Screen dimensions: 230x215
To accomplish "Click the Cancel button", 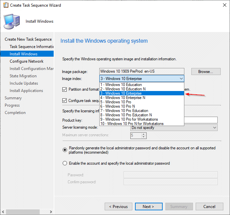I will pos(209,206).
